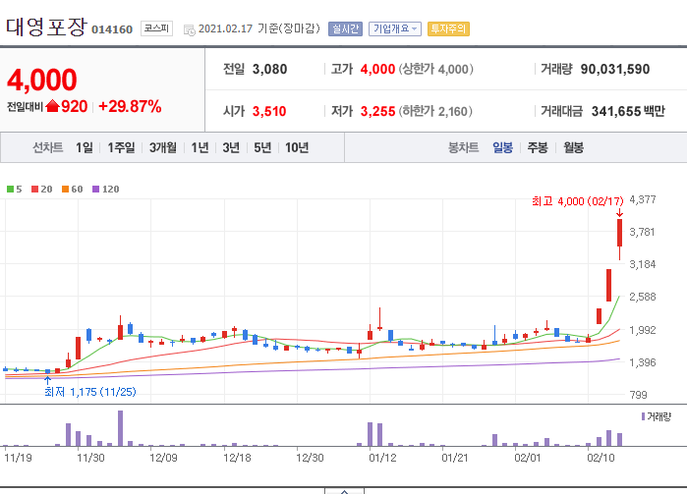Screen dimensions: 687x494
Task: Click the tallest volume bar in early December
Action: [x=121, y=428]
